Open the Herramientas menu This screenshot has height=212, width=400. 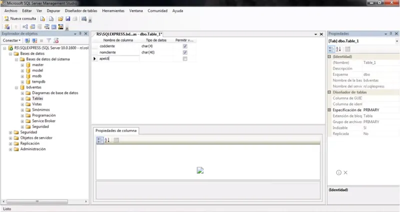[x=113, y=10]
